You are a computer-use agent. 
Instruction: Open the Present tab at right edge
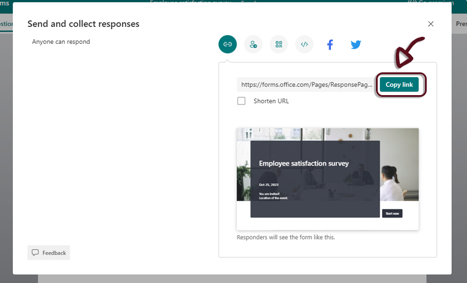pos(461,24)
